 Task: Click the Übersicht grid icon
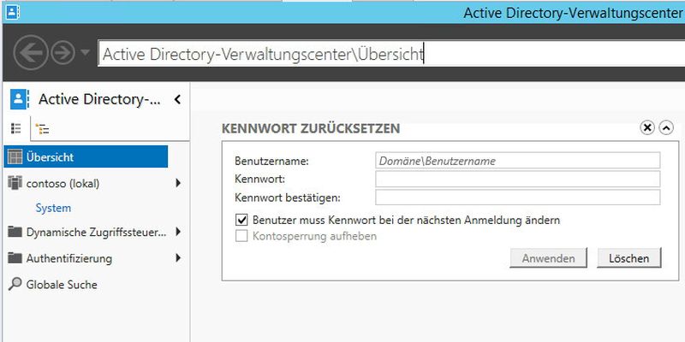(15, 157)
